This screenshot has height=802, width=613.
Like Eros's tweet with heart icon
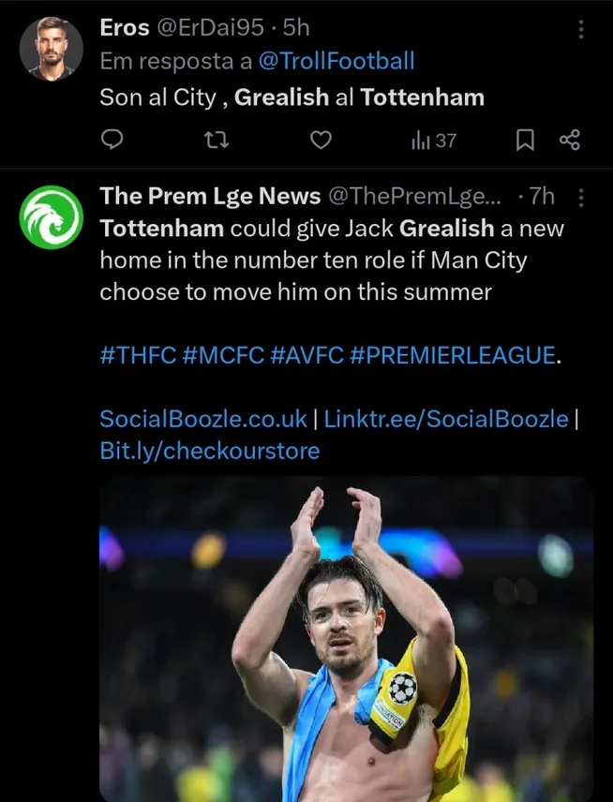click(321, 141)
